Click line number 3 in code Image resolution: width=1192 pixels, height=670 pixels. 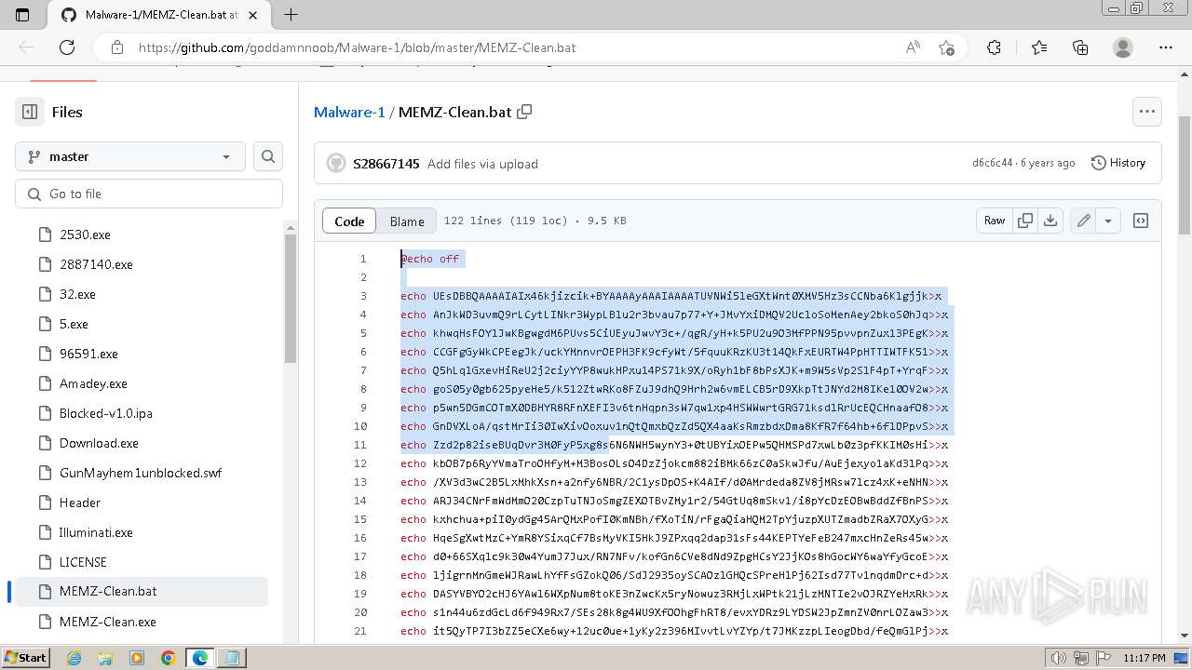pos(363,296)
